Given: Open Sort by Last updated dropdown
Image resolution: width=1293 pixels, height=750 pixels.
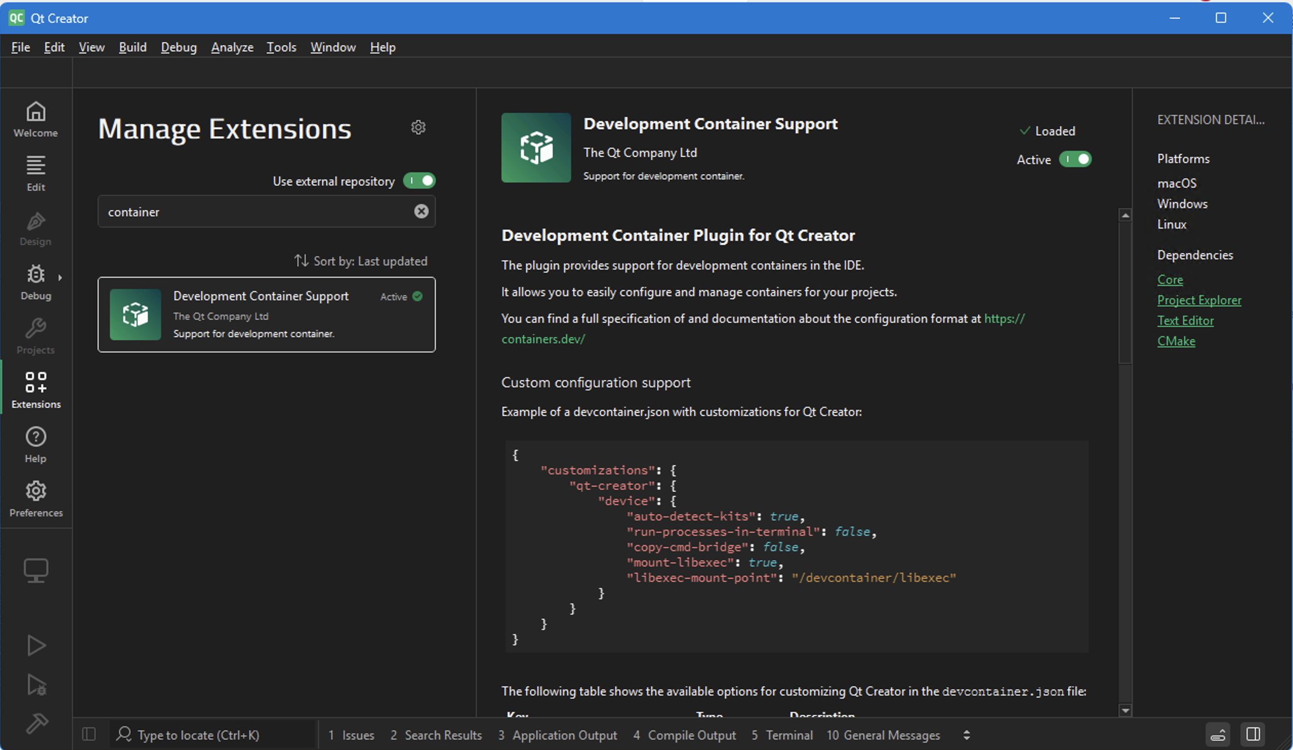Looking at the screenshot, I should (361, 261).
